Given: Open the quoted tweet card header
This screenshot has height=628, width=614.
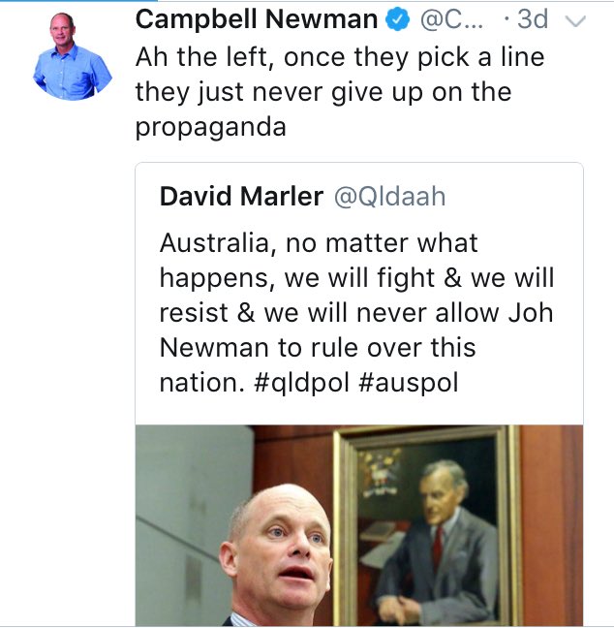Looking at the screenshot, I should [x=302, y=197].
